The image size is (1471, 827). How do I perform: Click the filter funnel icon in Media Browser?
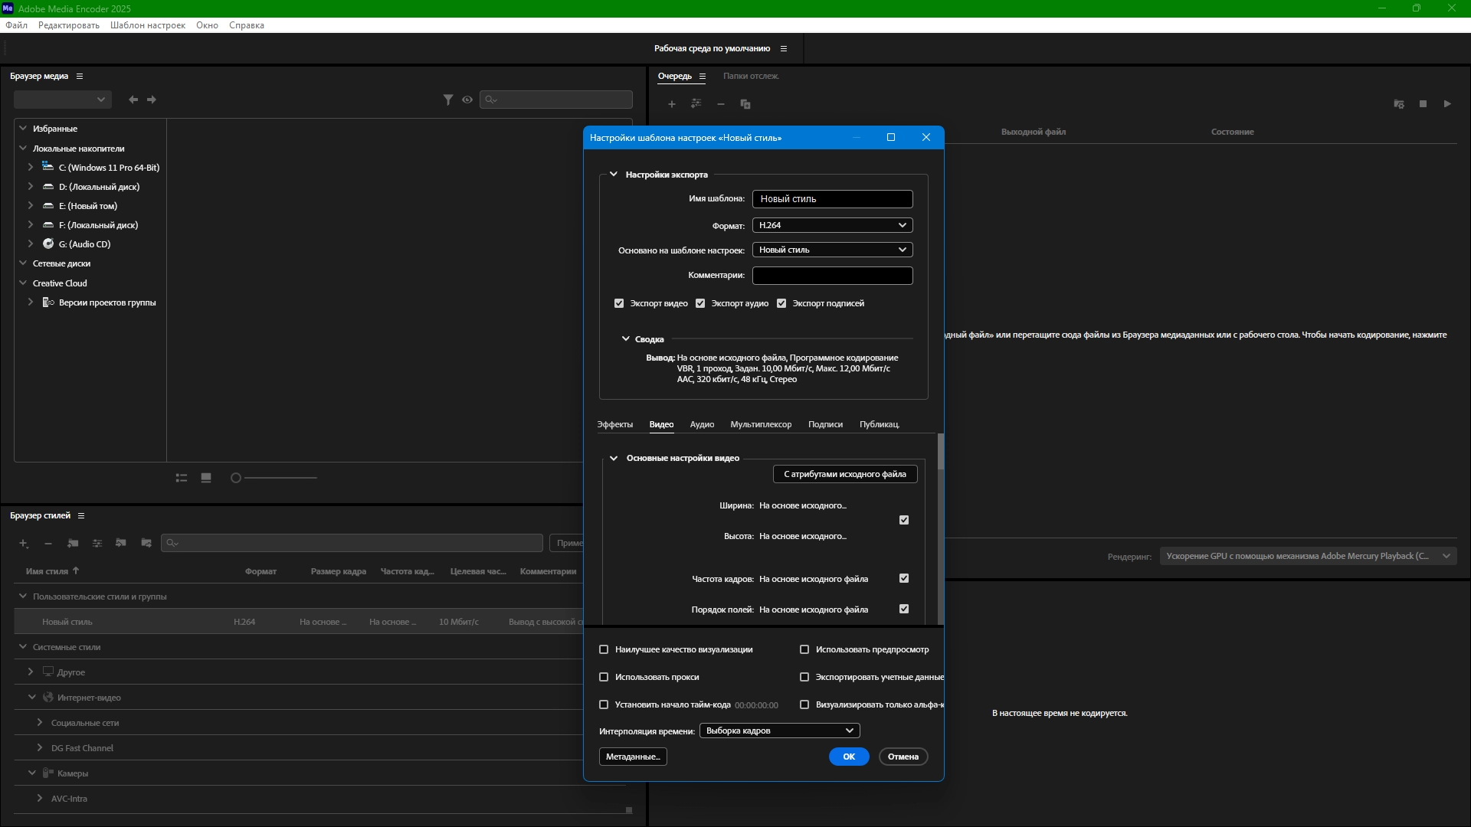click(x=448, y=100)
